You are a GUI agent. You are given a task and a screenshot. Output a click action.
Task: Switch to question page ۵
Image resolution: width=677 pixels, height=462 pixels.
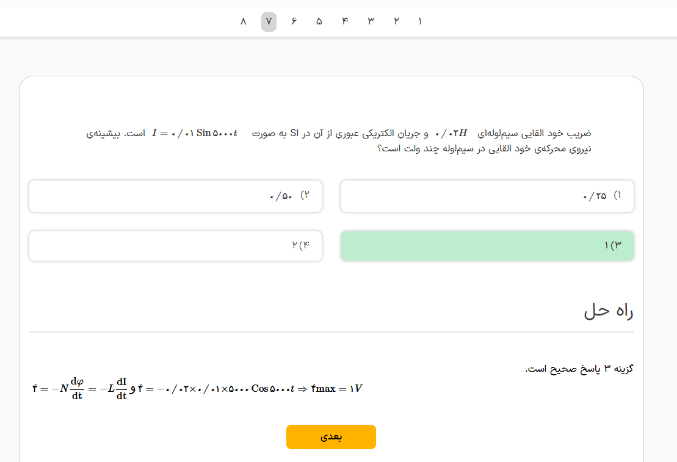[319, 22]
